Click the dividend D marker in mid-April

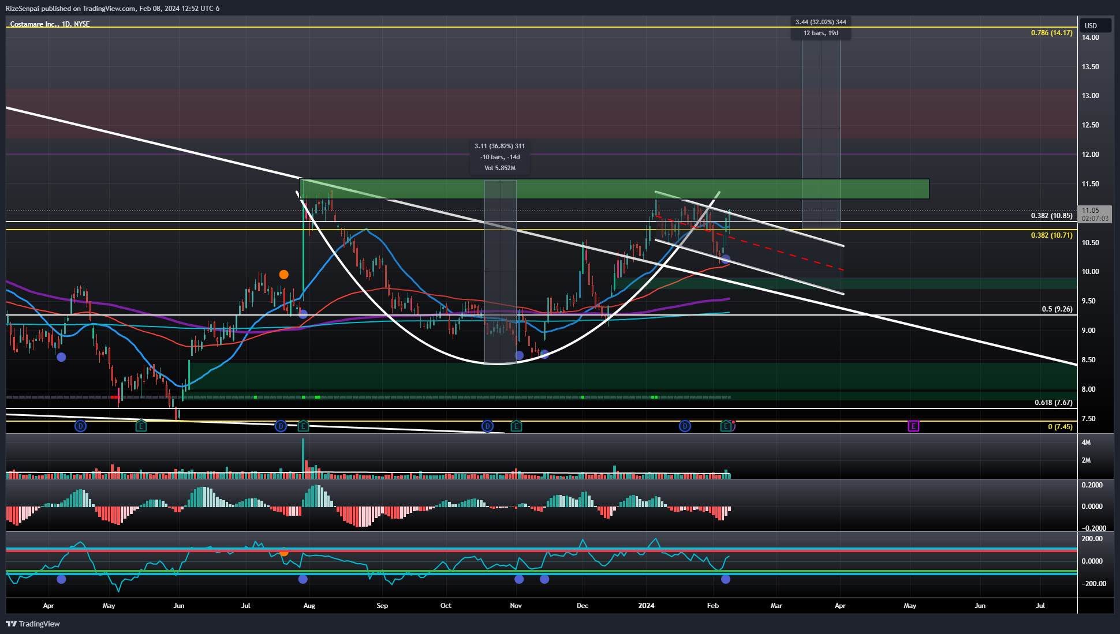[81, 426]
